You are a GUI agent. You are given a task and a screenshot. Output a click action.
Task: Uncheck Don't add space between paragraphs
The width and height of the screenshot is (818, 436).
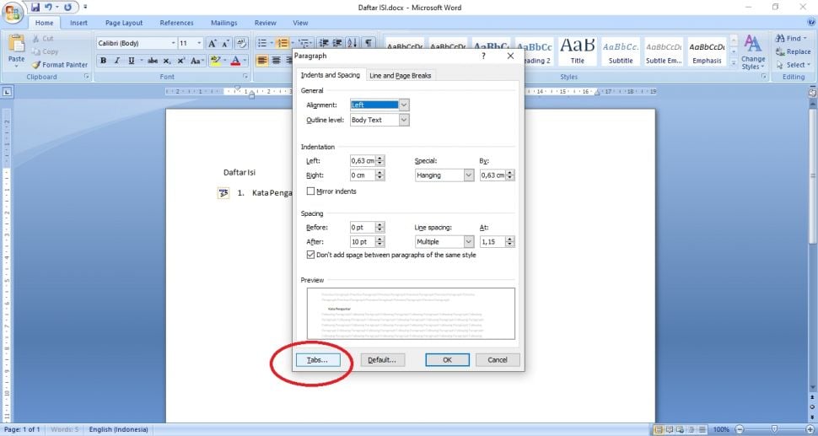coord(311,255)
